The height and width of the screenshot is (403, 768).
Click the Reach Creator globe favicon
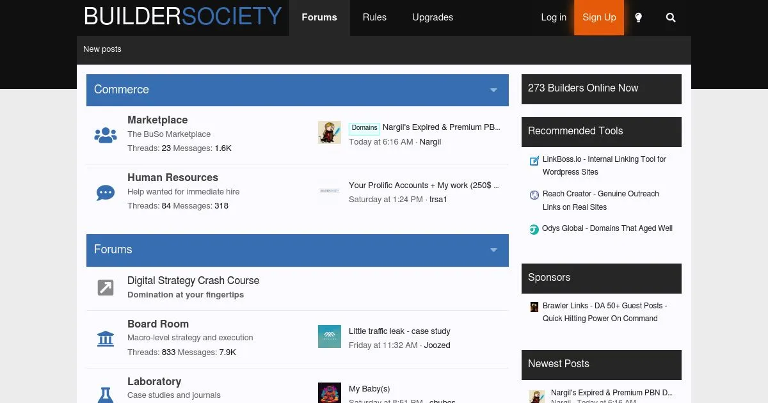534,195
